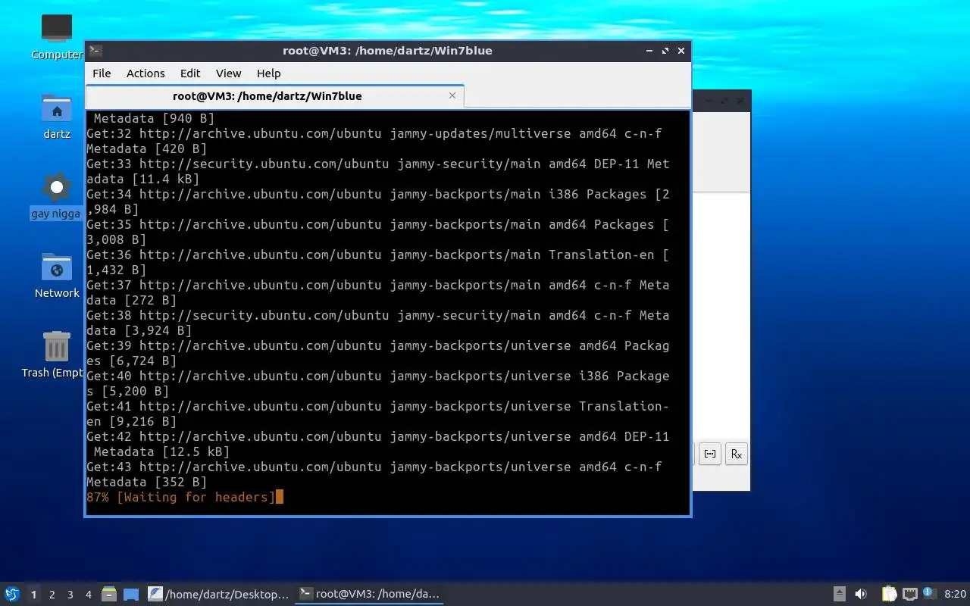This screenshot has width=970, height=606.
Task: Click the 'Get:41' universe Translation-en line
Action: (x=378, y=406)
